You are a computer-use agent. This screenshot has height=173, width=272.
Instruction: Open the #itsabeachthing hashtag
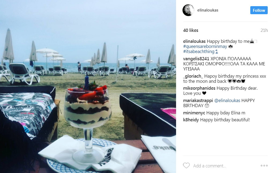(x=199, y=51)
